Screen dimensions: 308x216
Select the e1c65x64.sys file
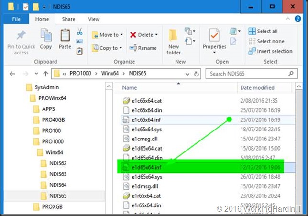point(146,130)
